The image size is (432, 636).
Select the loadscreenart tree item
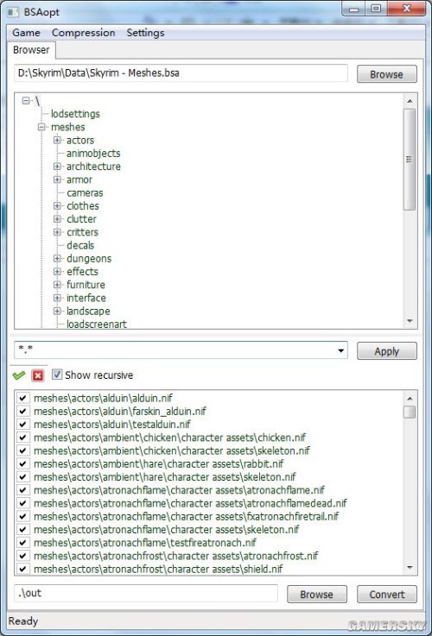pos(97,324)
